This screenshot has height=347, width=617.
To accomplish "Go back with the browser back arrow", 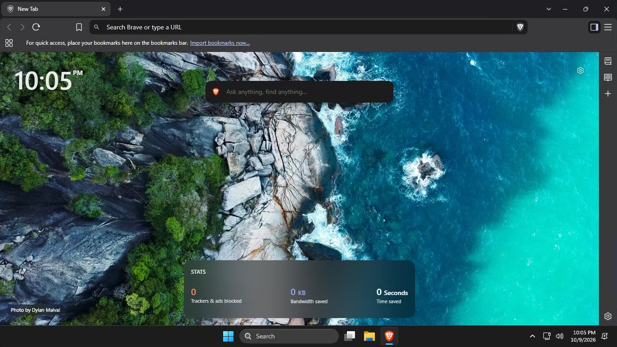I will [x=9, y=27].
